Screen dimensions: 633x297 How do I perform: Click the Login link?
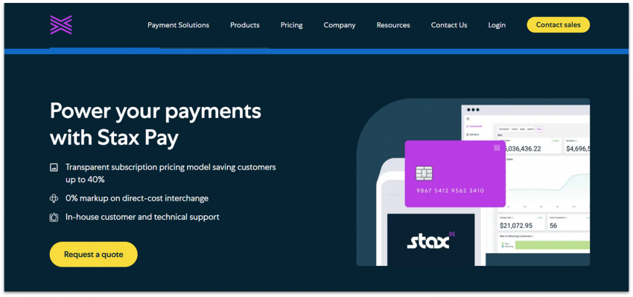tap(497, 25)
